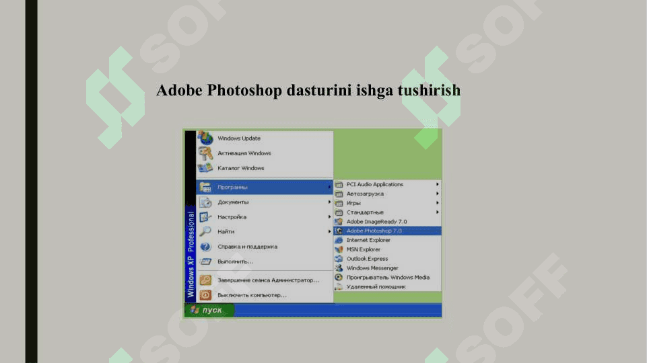The height and width of the screenshot is (363, 647).
Task: Expand PCI Audio Applications submenu arrow
Action: 438,184
